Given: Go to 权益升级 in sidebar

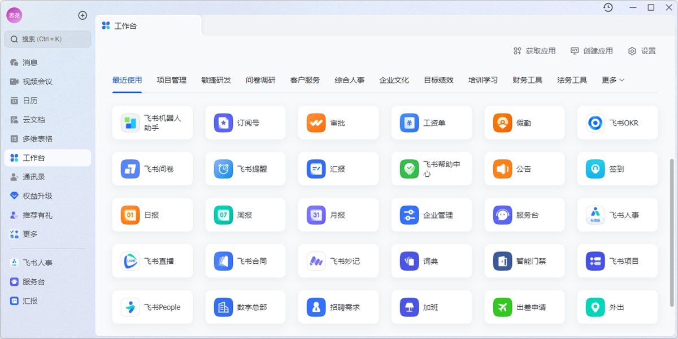Looking at the screenshot, I should [47, 196].
